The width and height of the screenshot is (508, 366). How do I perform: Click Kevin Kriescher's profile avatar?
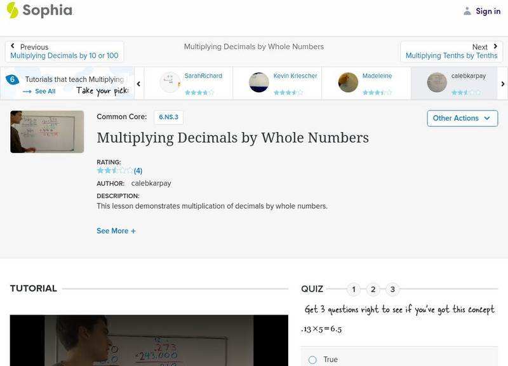click(258, 81)
